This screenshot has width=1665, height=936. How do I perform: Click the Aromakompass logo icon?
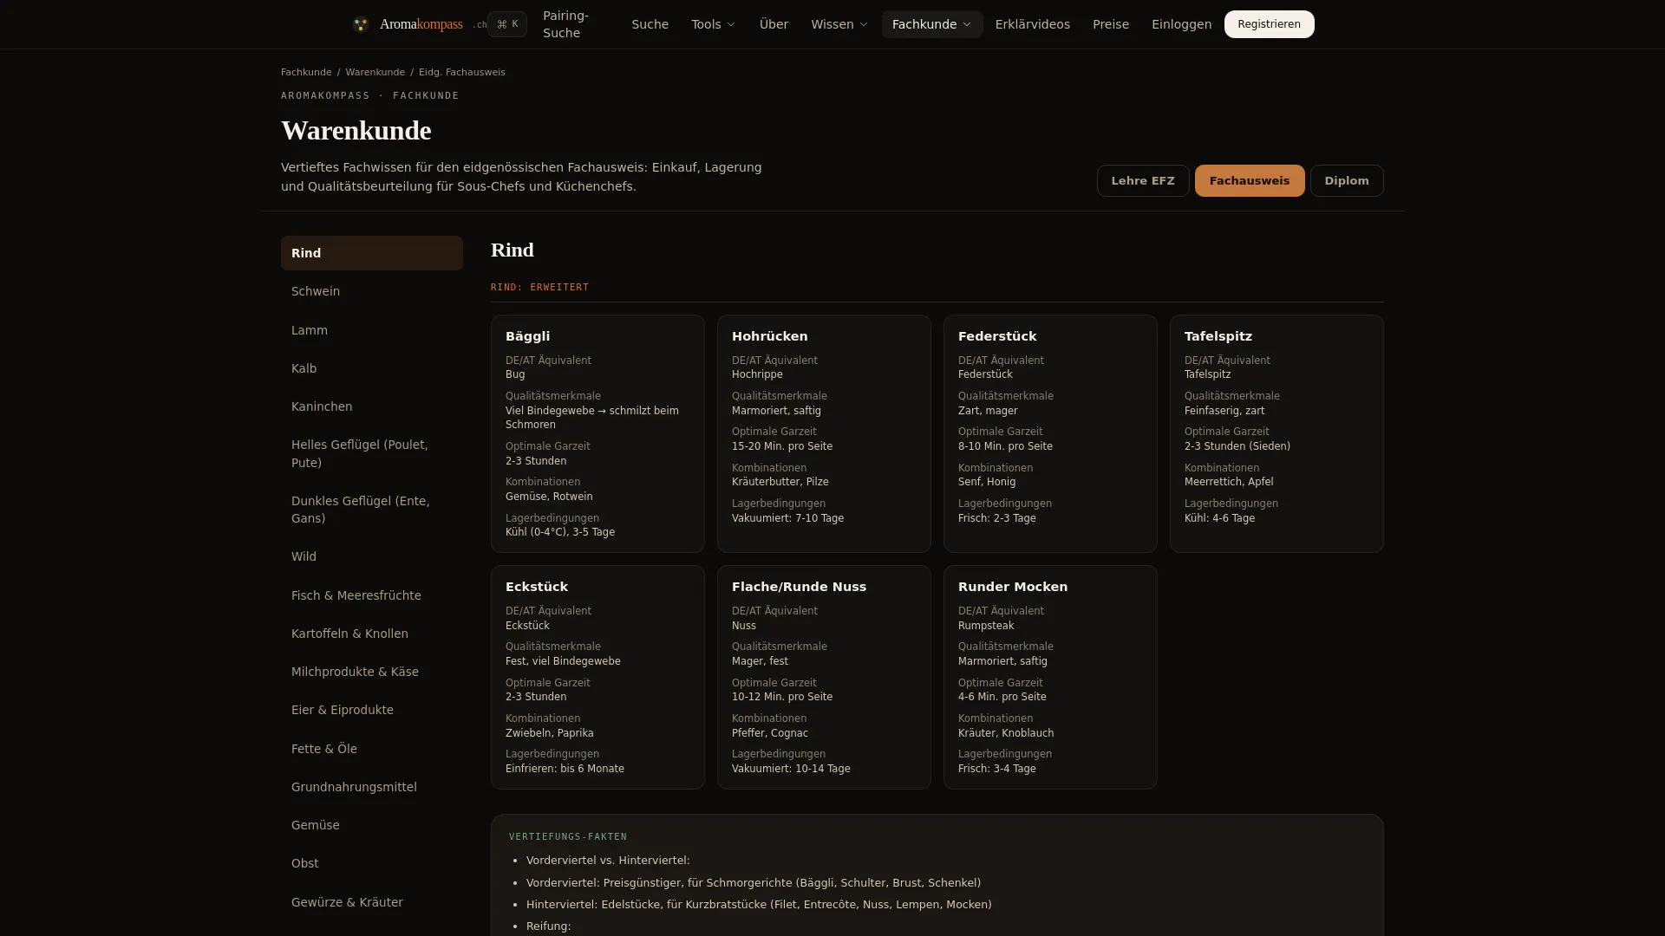click(x=361, y=24)
